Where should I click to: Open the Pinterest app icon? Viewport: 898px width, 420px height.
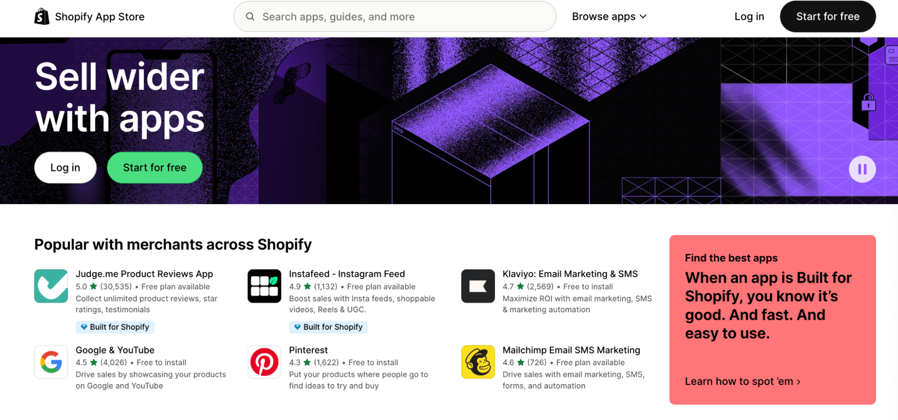[x=265, y=362]
